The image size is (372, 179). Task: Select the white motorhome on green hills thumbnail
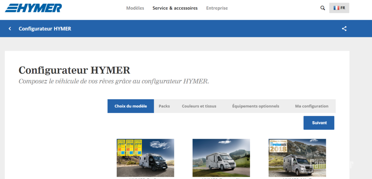[221, 158]
